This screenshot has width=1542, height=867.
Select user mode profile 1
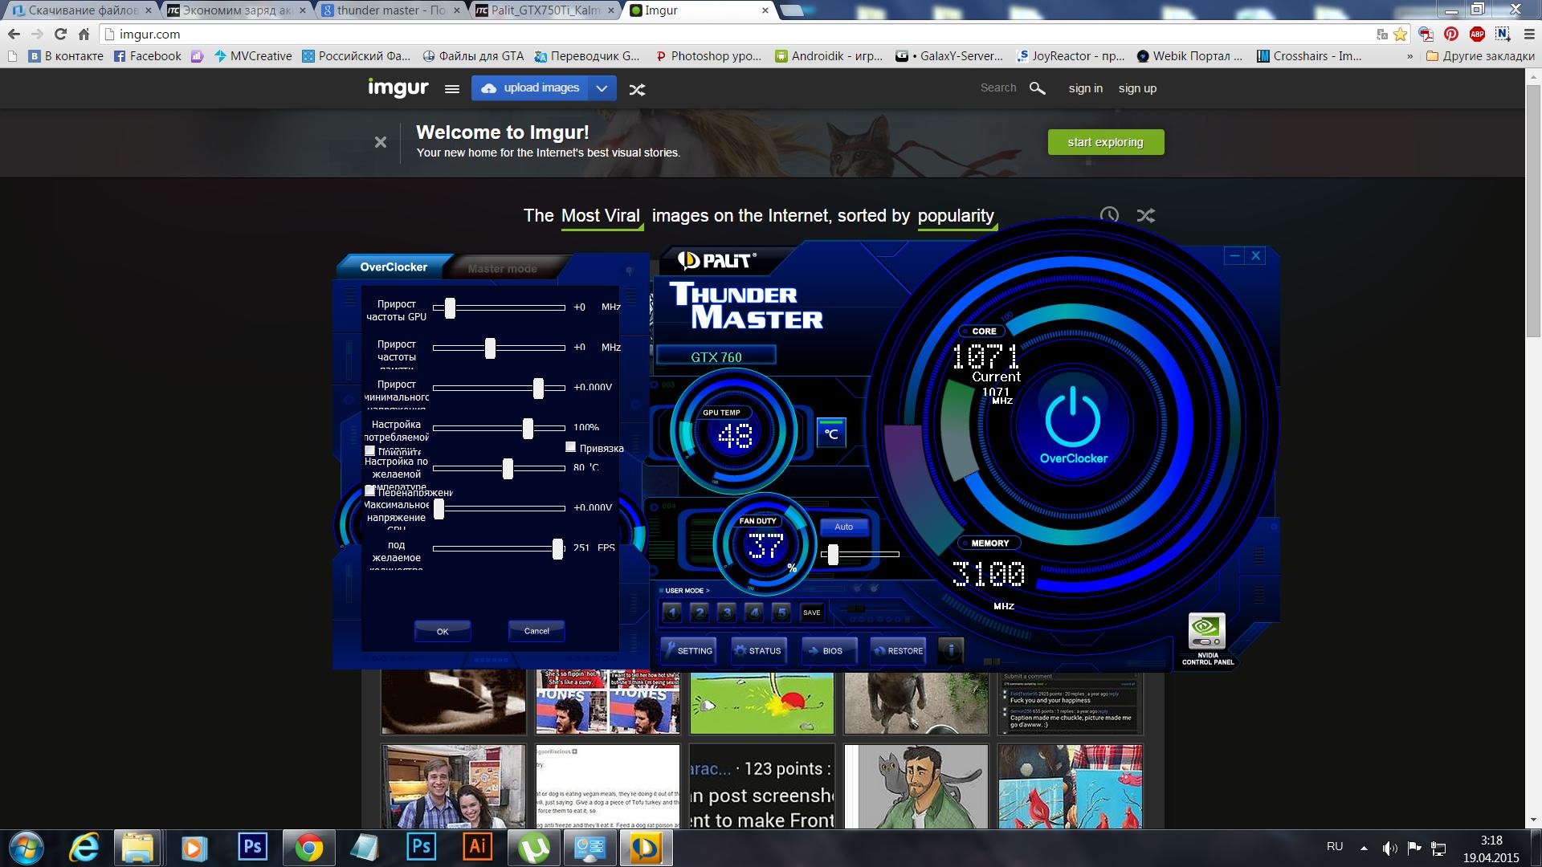(673, 613)
